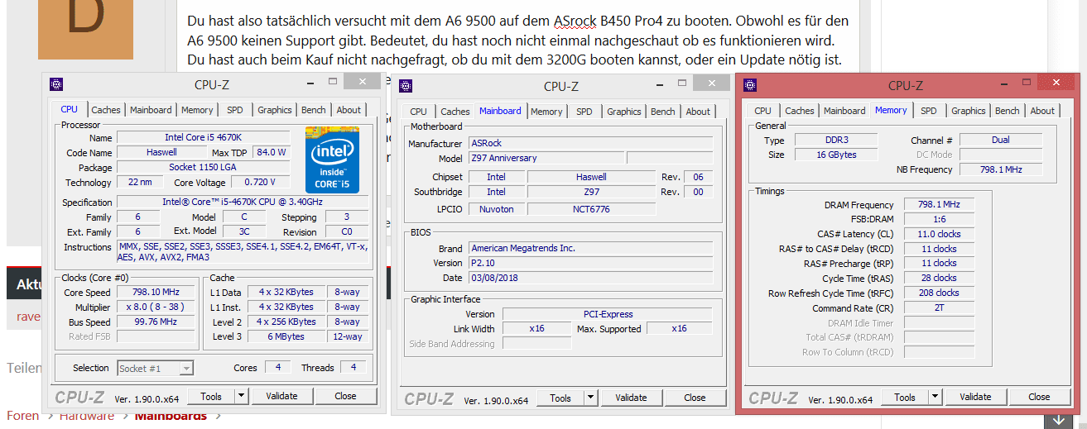The height and width of the screenshot is (429, 1087).
Task: Open Bench tab in middle CPU-Z window
Action: [663, 112]
